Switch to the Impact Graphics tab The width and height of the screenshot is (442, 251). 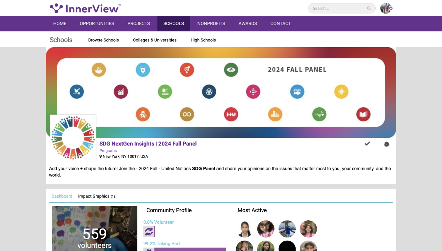(x=97, y=196)
